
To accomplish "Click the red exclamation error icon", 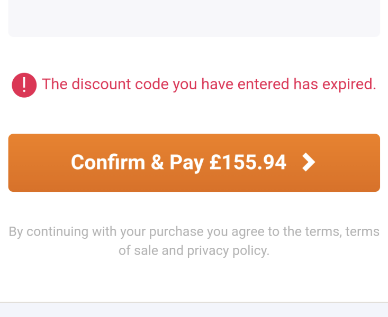I will coord(24,85).
